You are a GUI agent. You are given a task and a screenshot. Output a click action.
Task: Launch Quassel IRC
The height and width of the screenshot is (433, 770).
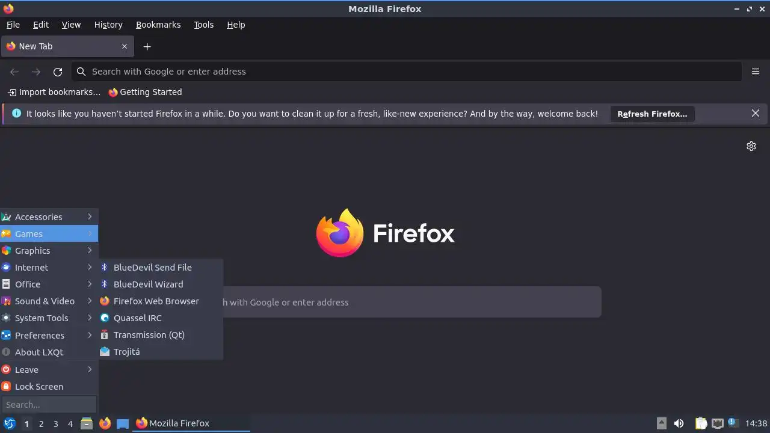point(161,318)
